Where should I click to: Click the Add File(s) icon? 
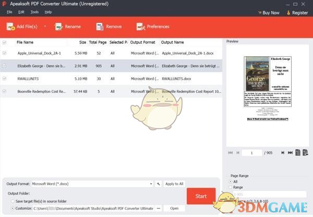[10, 27]
